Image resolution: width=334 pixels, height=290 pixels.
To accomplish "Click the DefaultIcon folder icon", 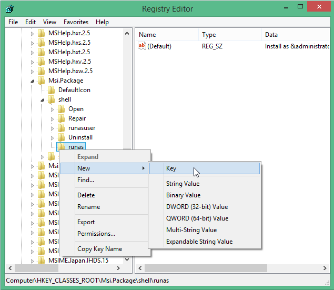I will (51, 90).
